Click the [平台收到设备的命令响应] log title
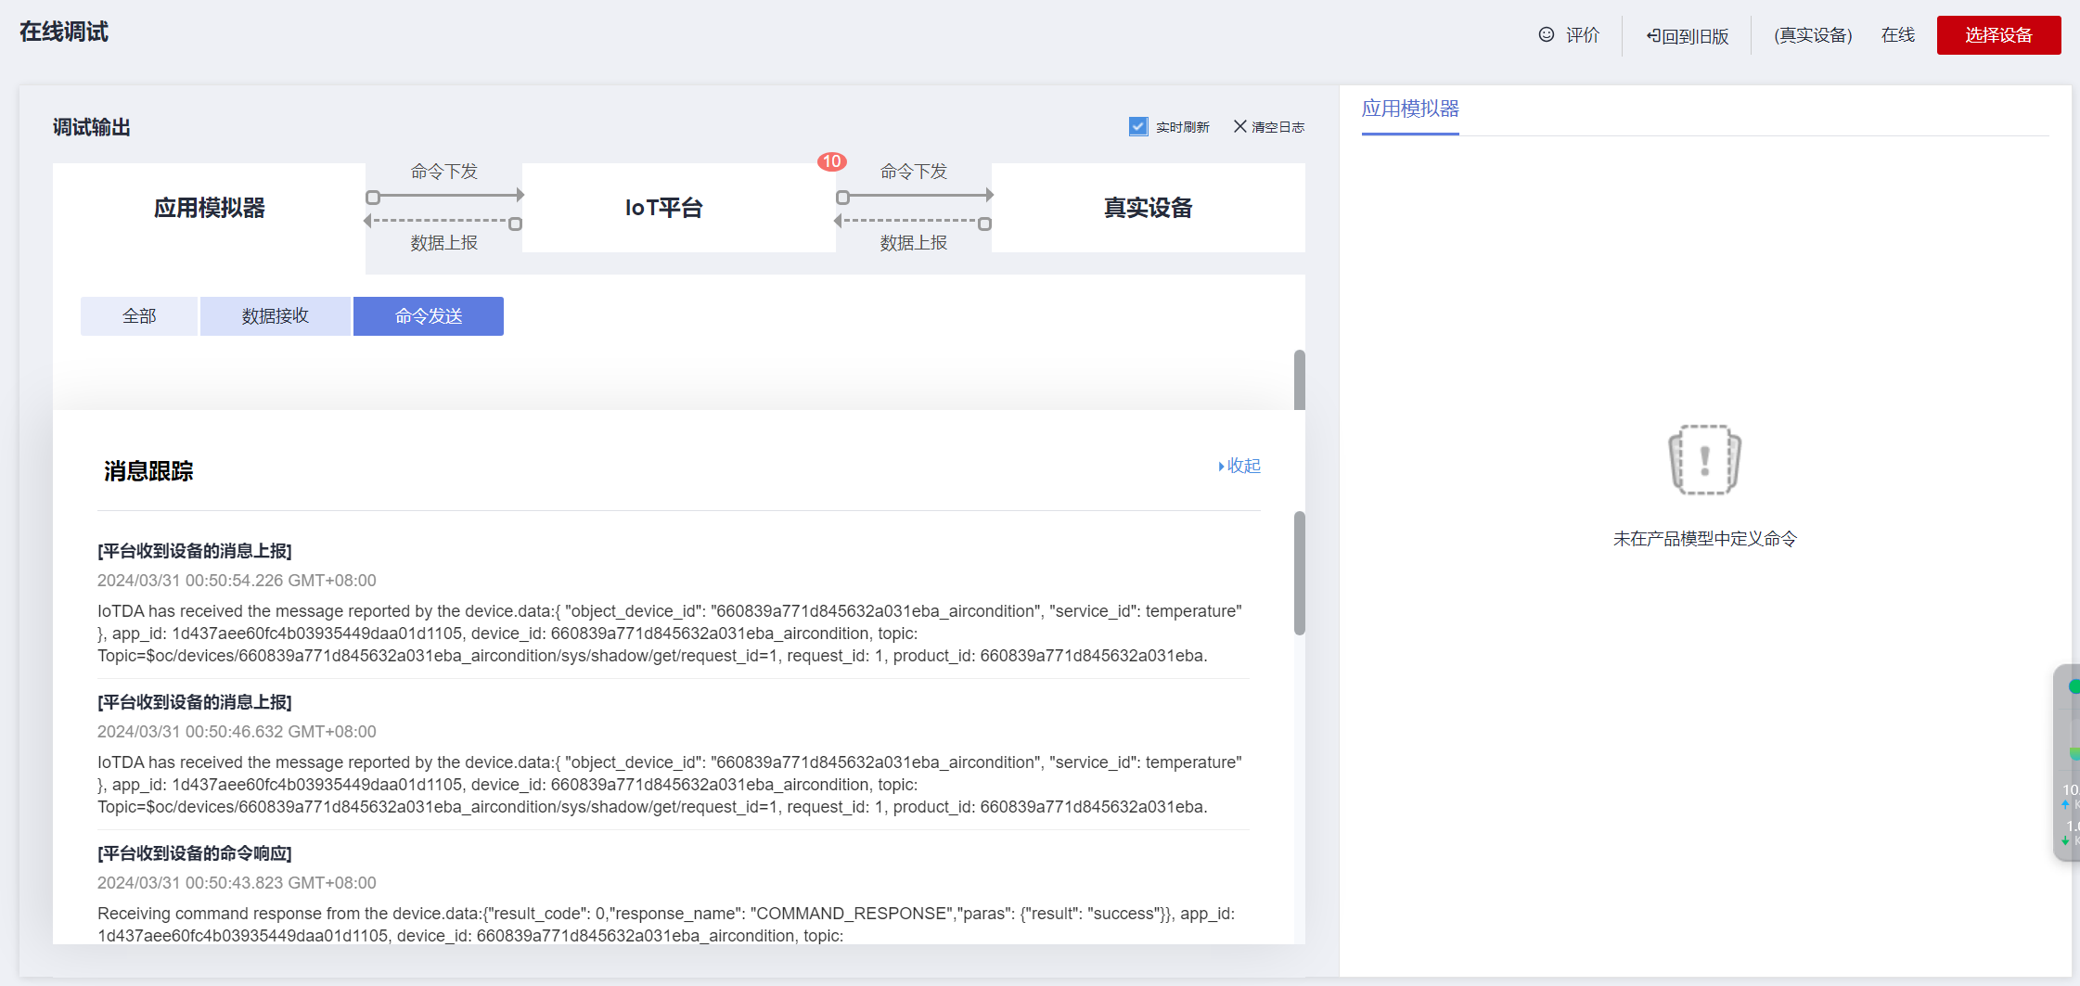This screenshot has width=2080, height=986. point(195,853)
